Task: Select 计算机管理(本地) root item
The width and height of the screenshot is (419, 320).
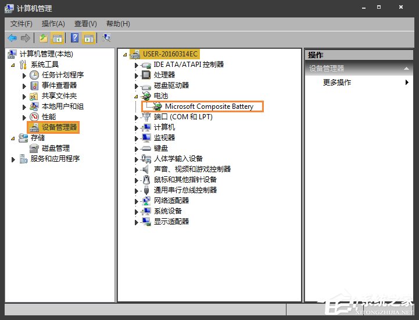Action: pyautogui.click(x=46, y=54)
